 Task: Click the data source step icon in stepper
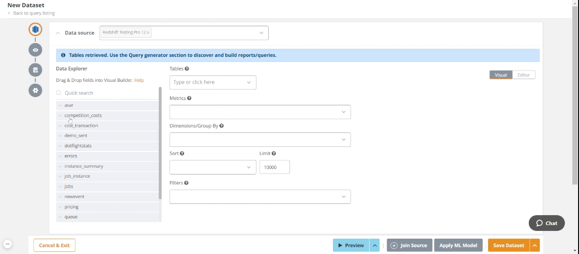click(35, 29)
